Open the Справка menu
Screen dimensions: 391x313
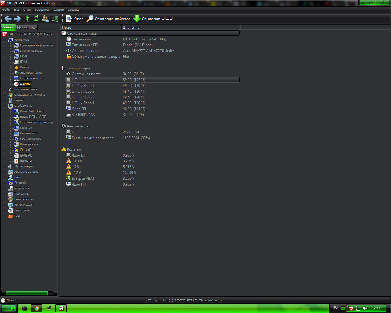(x=73, y=10)
